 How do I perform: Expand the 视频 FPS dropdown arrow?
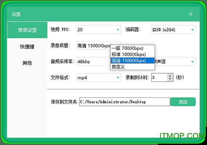tap(118, 30)
